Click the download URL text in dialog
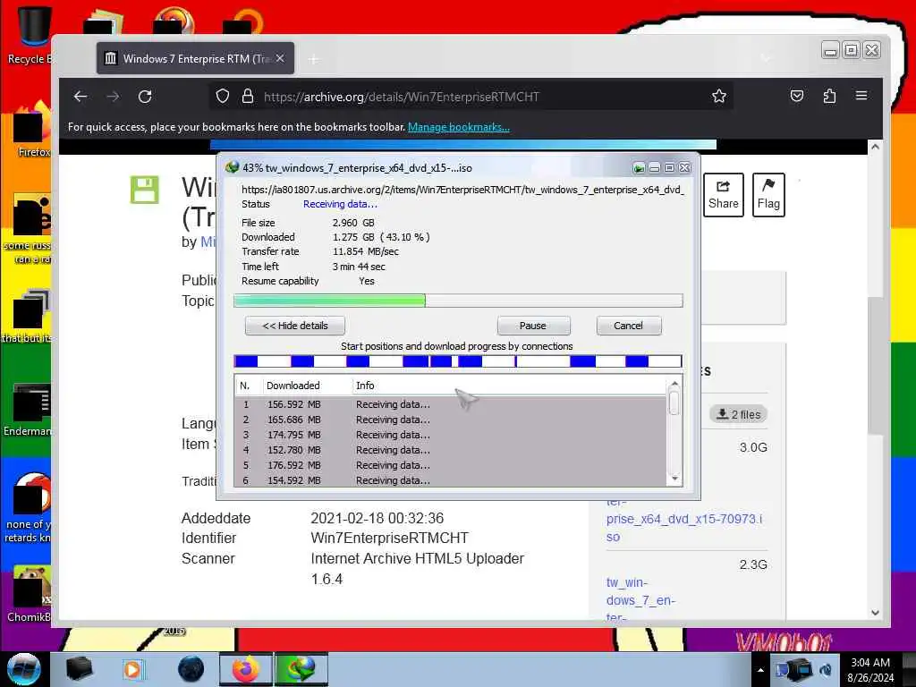This screenshot has width=916, height=687. click(x=462, y=190)
